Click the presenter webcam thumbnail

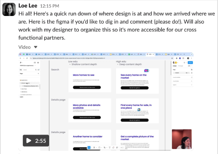[x=182, y=139]
